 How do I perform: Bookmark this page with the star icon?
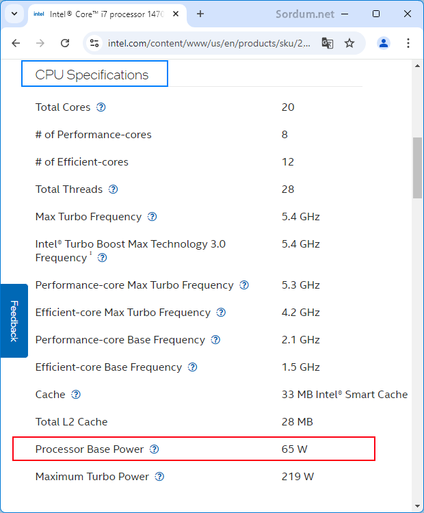pos(349,43)
